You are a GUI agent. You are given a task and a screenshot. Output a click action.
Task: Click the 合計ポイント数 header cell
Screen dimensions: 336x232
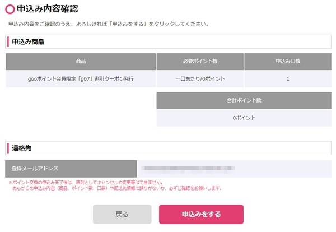244,100
